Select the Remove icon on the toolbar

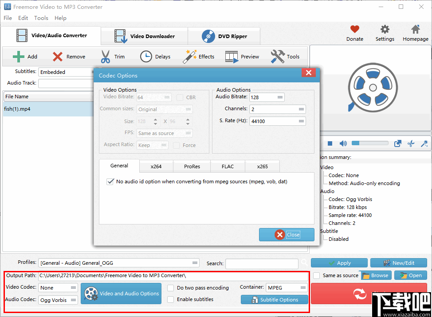[x=57, y=56]
